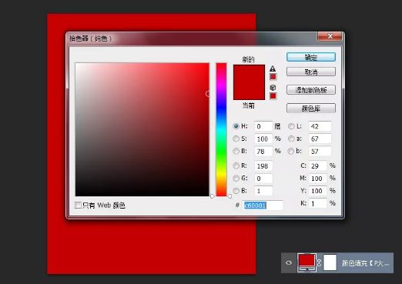
Task: Select the L lightness radio button
Action: coord(291,126)
